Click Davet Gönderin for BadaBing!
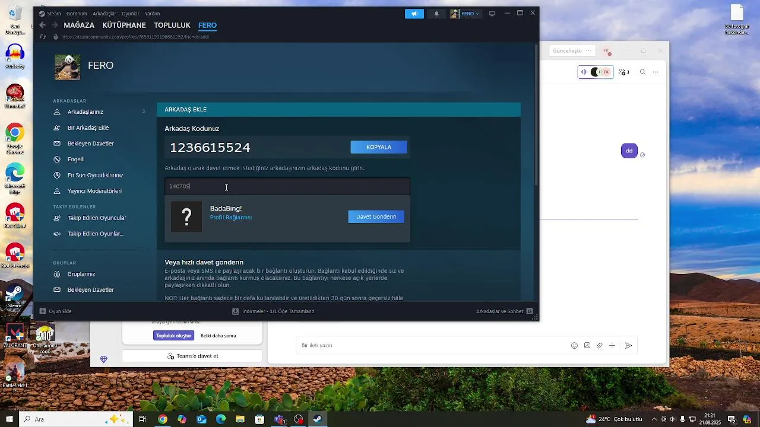 pyautogui.click(x=376, y=216)
